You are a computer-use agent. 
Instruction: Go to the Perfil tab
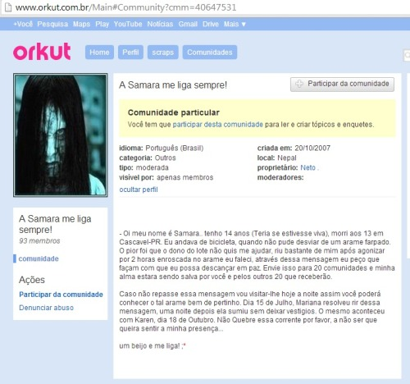(130, 53)
